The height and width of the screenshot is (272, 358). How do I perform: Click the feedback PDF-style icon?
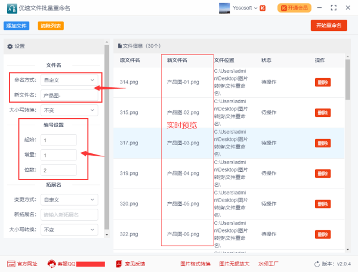pyautogui.click(x=119, y=264)
